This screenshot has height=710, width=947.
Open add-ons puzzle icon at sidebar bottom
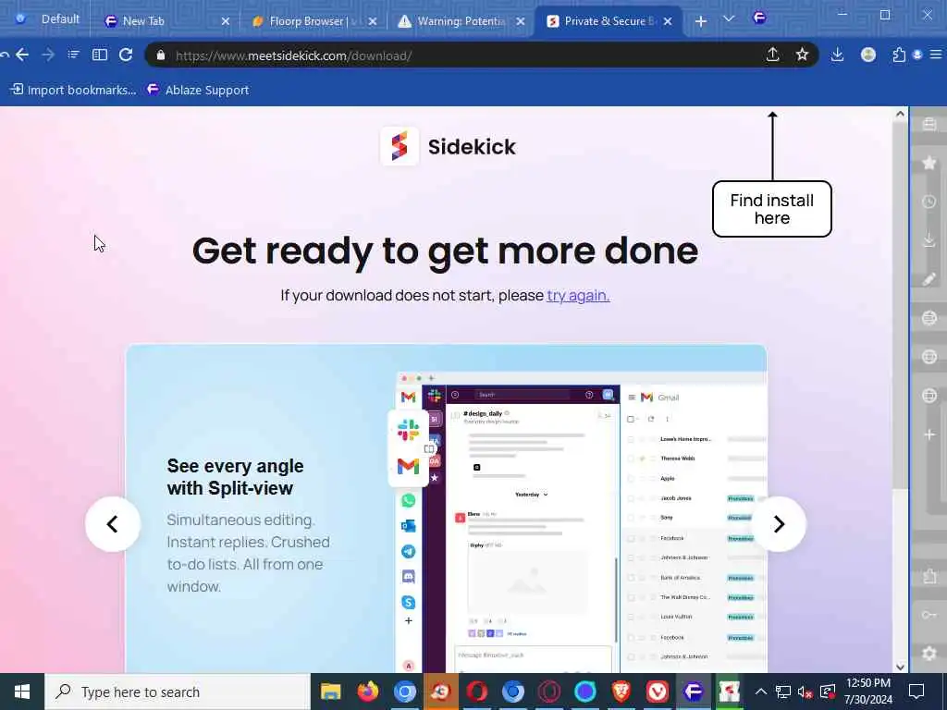929,576
